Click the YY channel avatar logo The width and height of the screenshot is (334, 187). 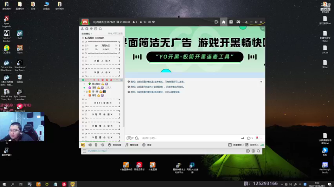pyautogui.click(x=85, y=22)
